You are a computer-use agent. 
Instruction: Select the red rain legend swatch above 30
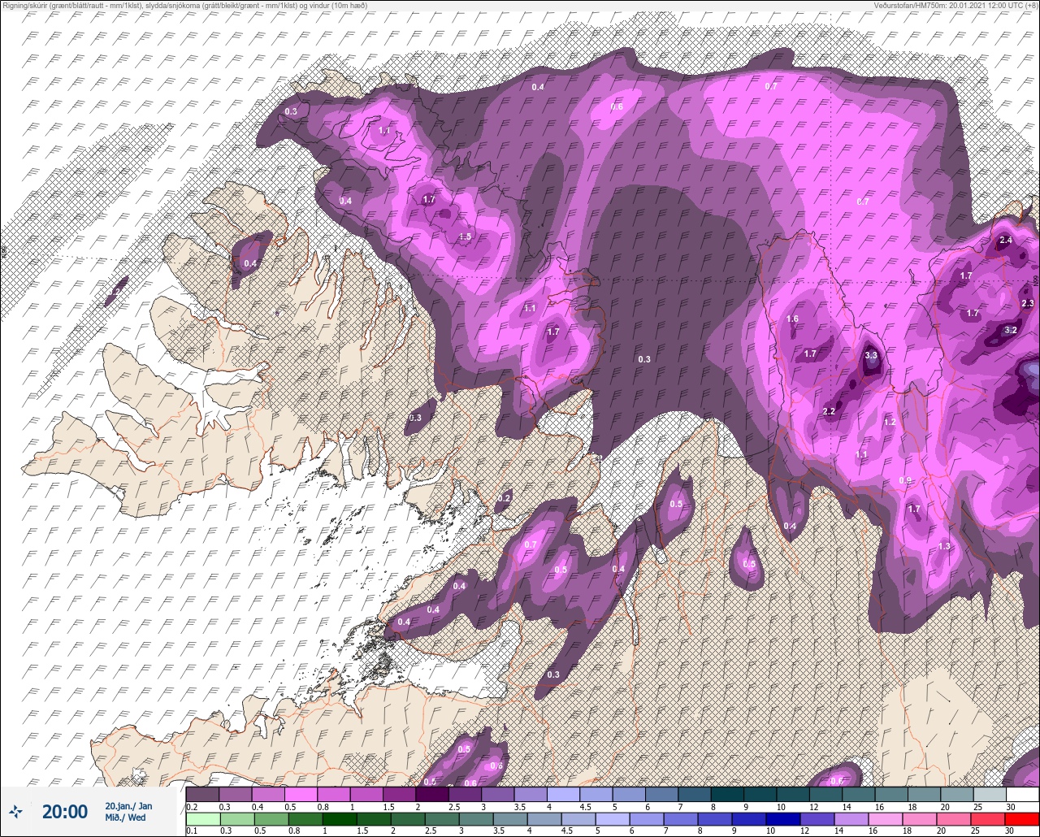coord(1022,819)
